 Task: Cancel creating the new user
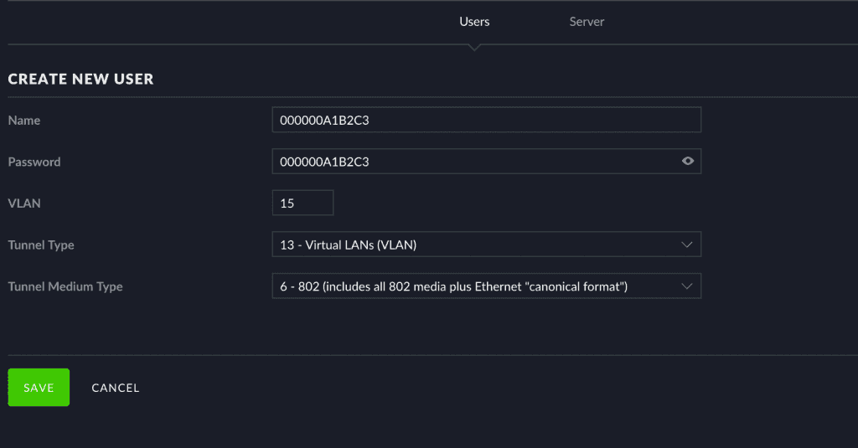(x=116, y=388)
